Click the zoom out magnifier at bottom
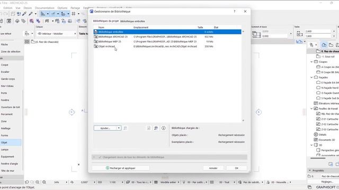339x190 pixels. [x=44, y=182]
